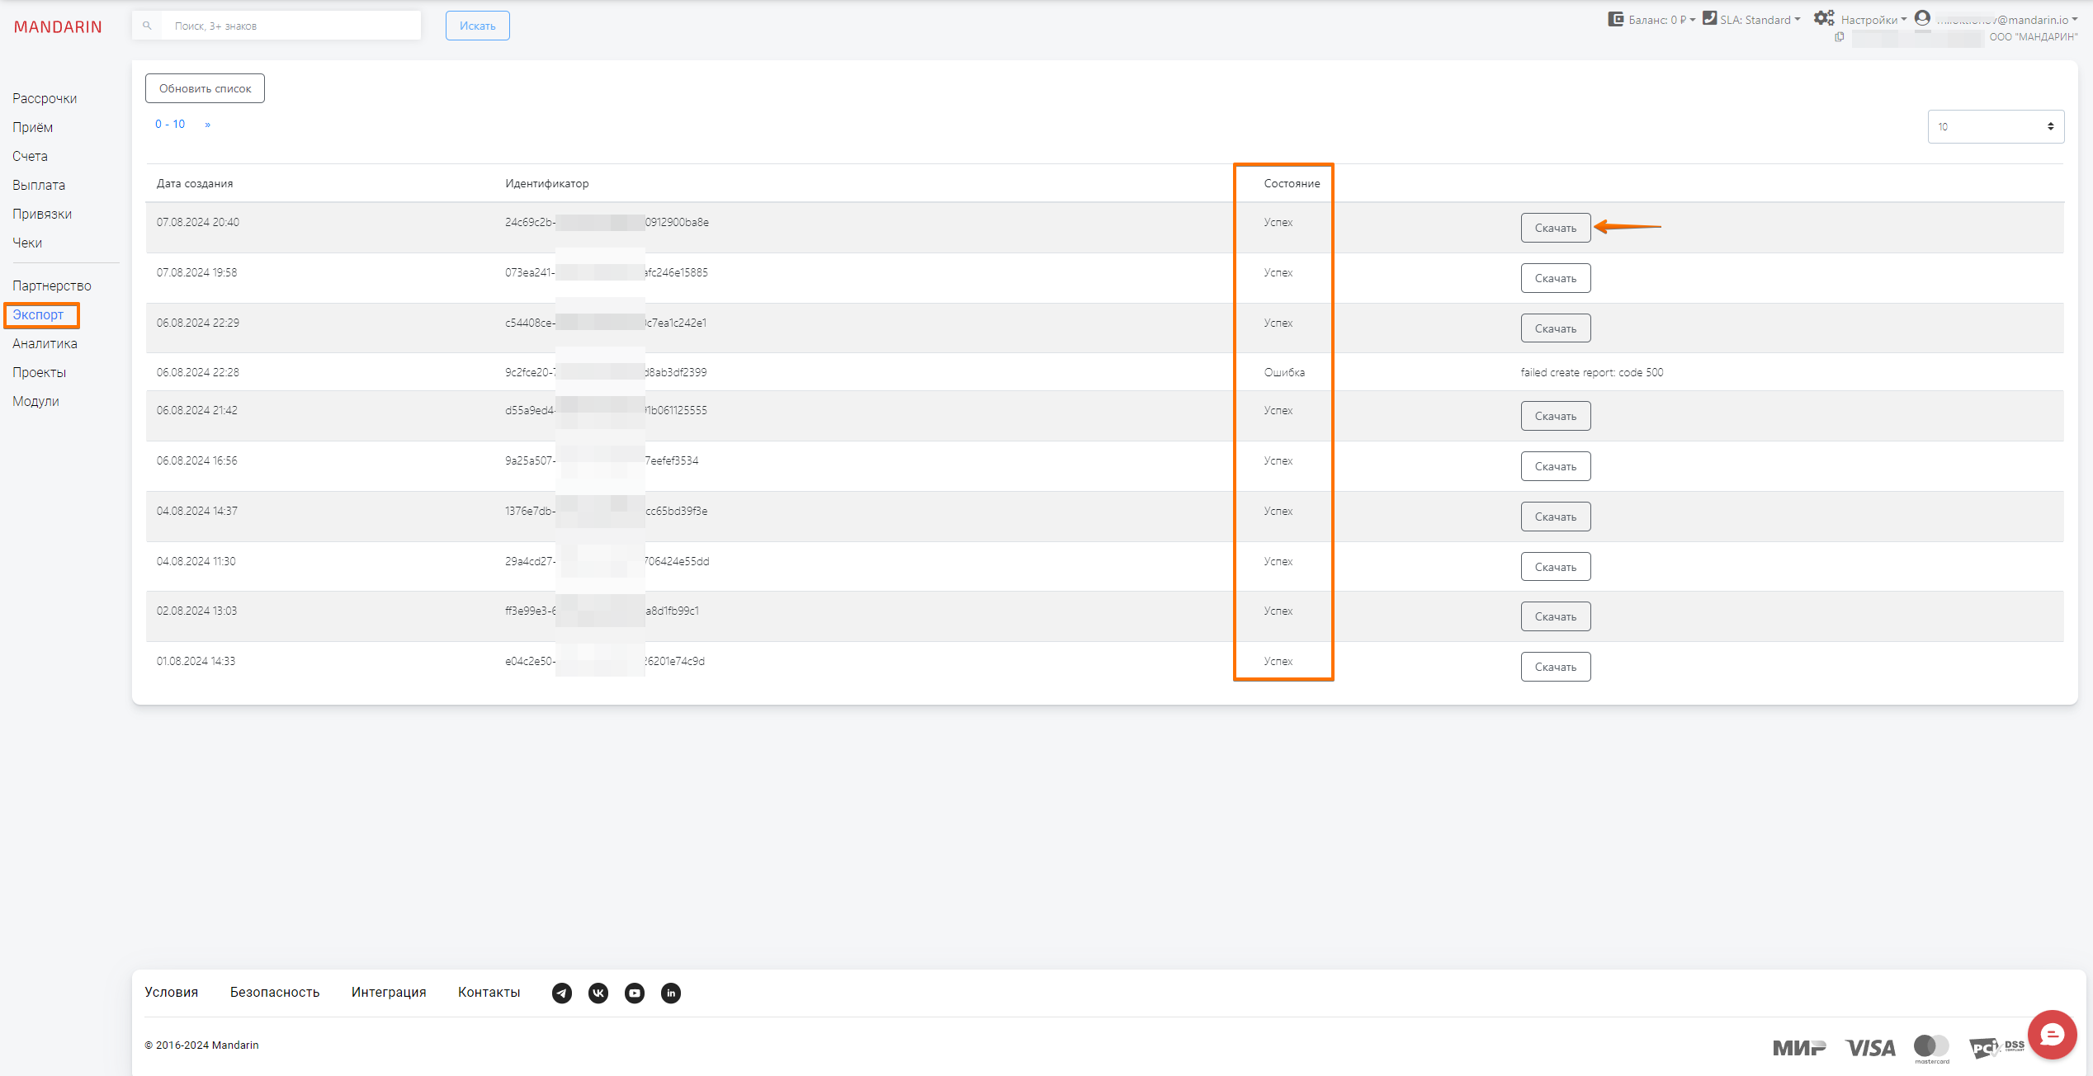Viewport: 2093px width, 1076px height.
Task: Open the rows-per-page selector showing 10
Action: (x=1995, y=126)
